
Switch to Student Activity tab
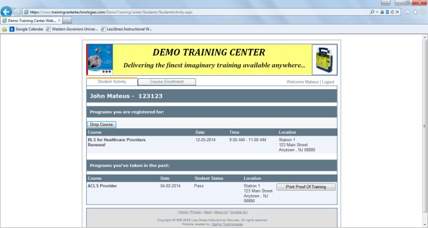[x=112, y=81]
